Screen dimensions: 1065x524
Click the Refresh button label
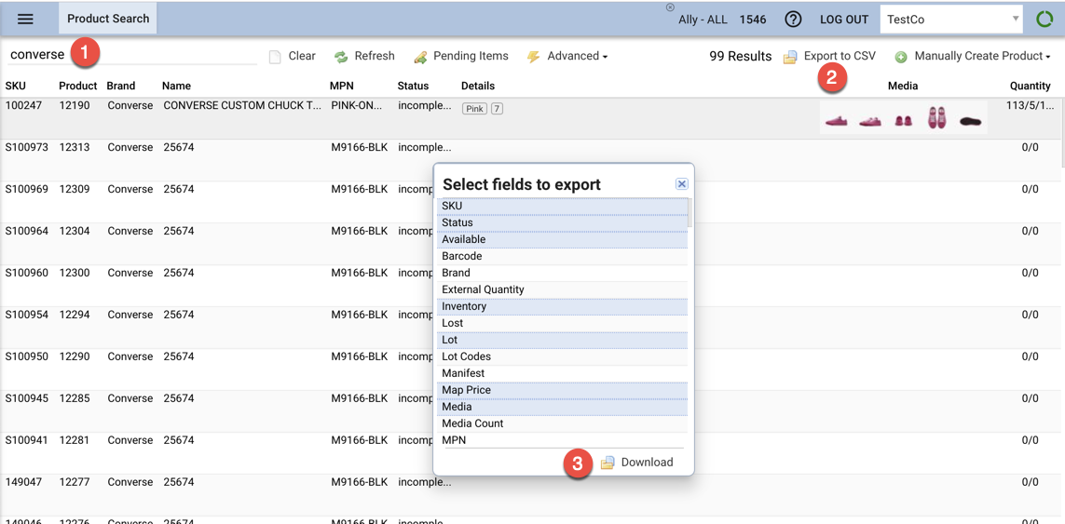point(375,57)
